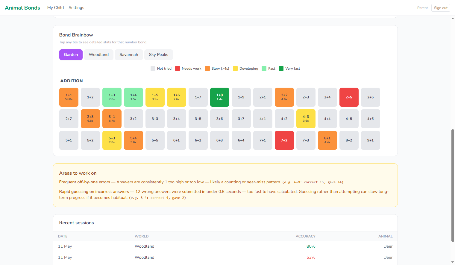Tap the 4+4 bond tile
The height and width of the screenshot is (265, 455).
pos(327,119)
